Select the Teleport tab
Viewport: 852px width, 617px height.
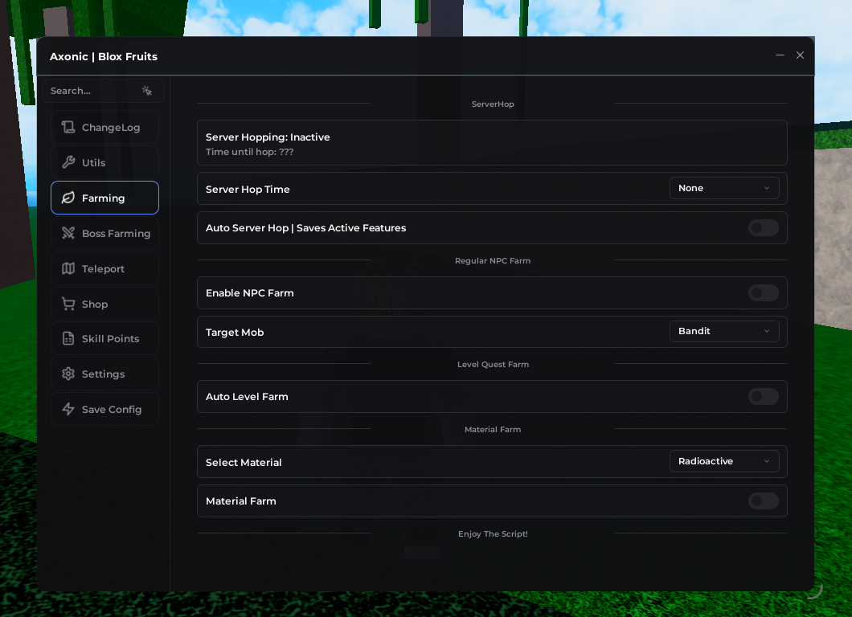click(x=104, y=268)
